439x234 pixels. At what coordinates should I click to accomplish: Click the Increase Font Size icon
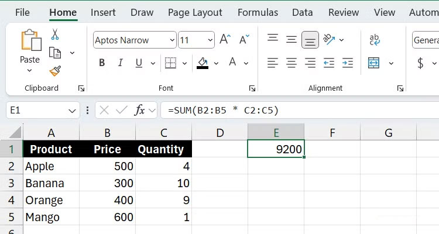(x=225, y=40)
